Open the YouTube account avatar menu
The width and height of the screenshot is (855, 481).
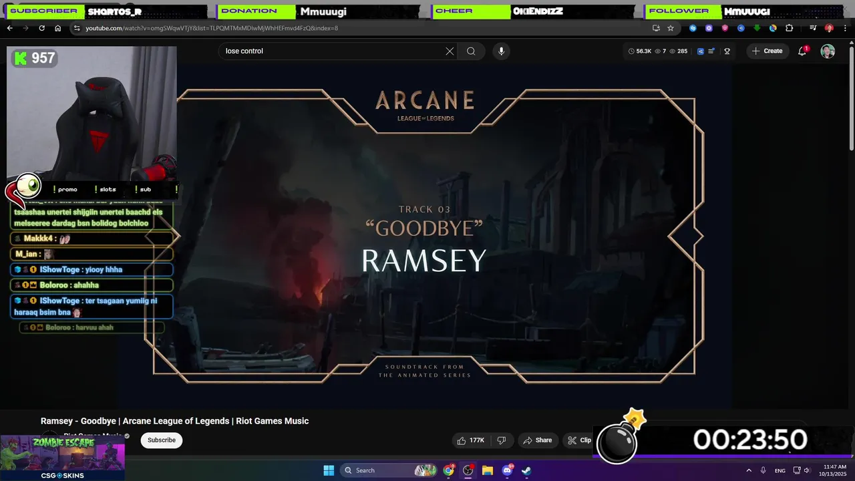[828, 51]
